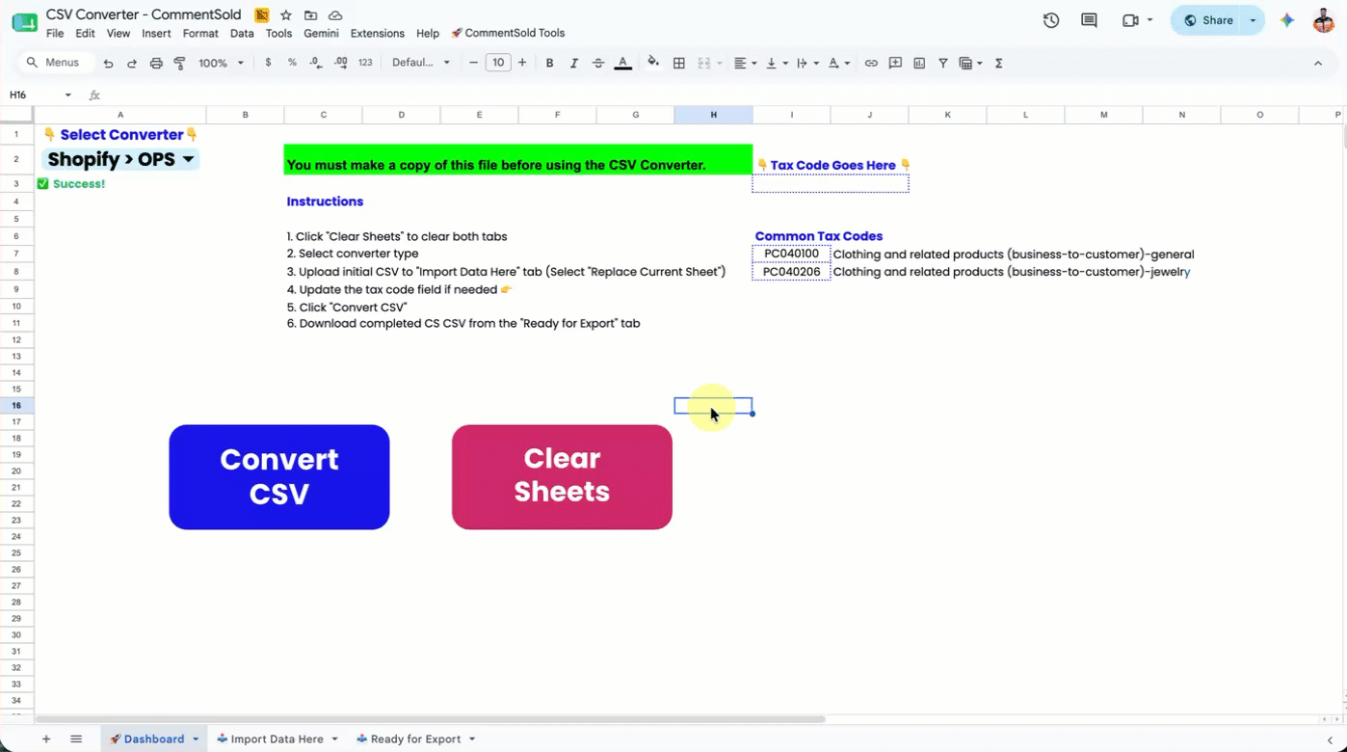Open the Google Sheets home icon
This screenshot has width=1347, height=752.
[24, 21]
